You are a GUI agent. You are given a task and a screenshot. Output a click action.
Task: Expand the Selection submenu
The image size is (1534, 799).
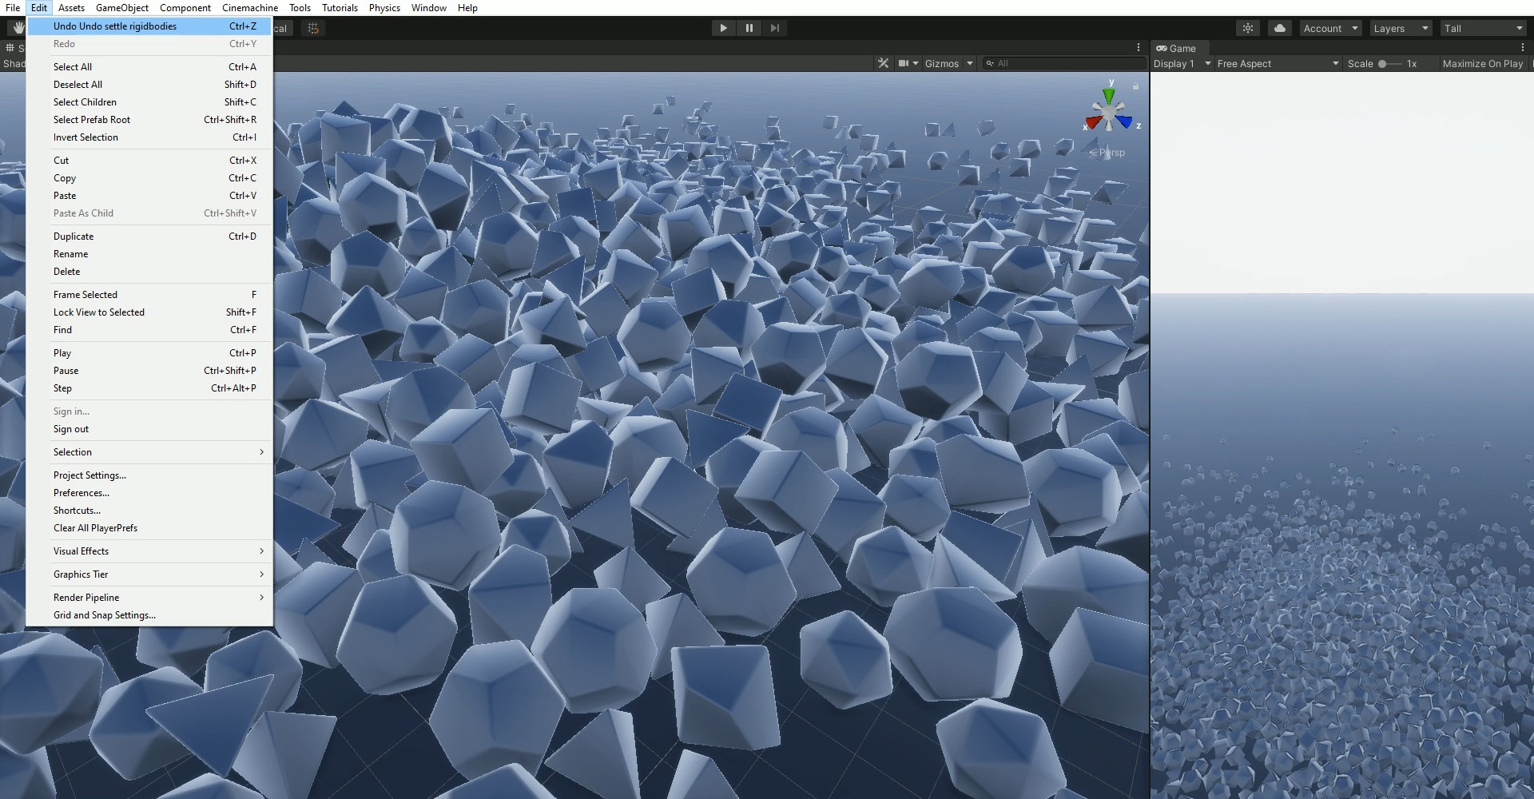[149, 452]
